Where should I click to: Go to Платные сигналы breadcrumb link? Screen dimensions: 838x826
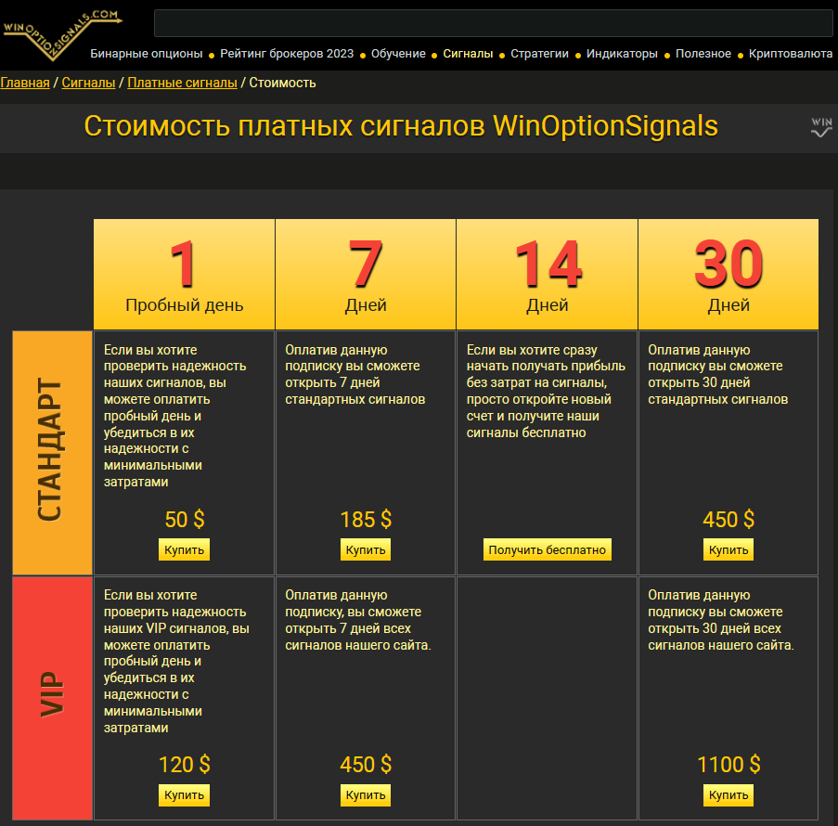[182, 83]
